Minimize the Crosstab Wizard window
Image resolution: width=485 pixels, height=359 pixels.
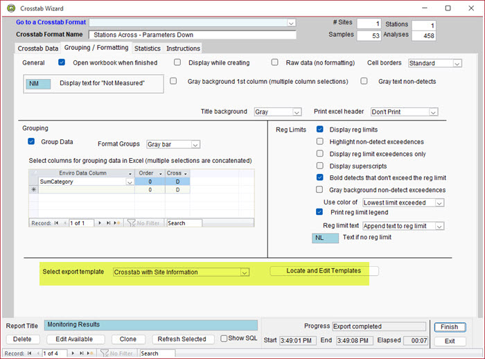[x=425, y=8]
